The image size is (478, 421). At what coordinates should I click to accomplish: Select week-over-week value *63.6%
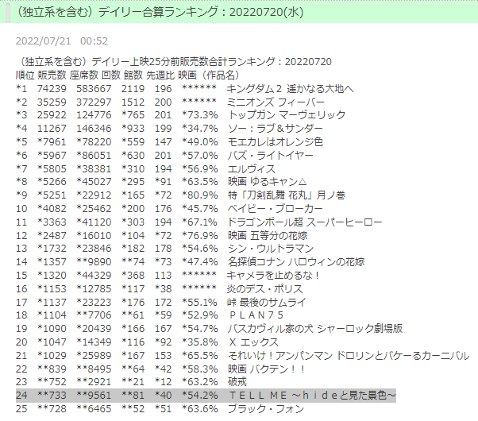point(200,409)
